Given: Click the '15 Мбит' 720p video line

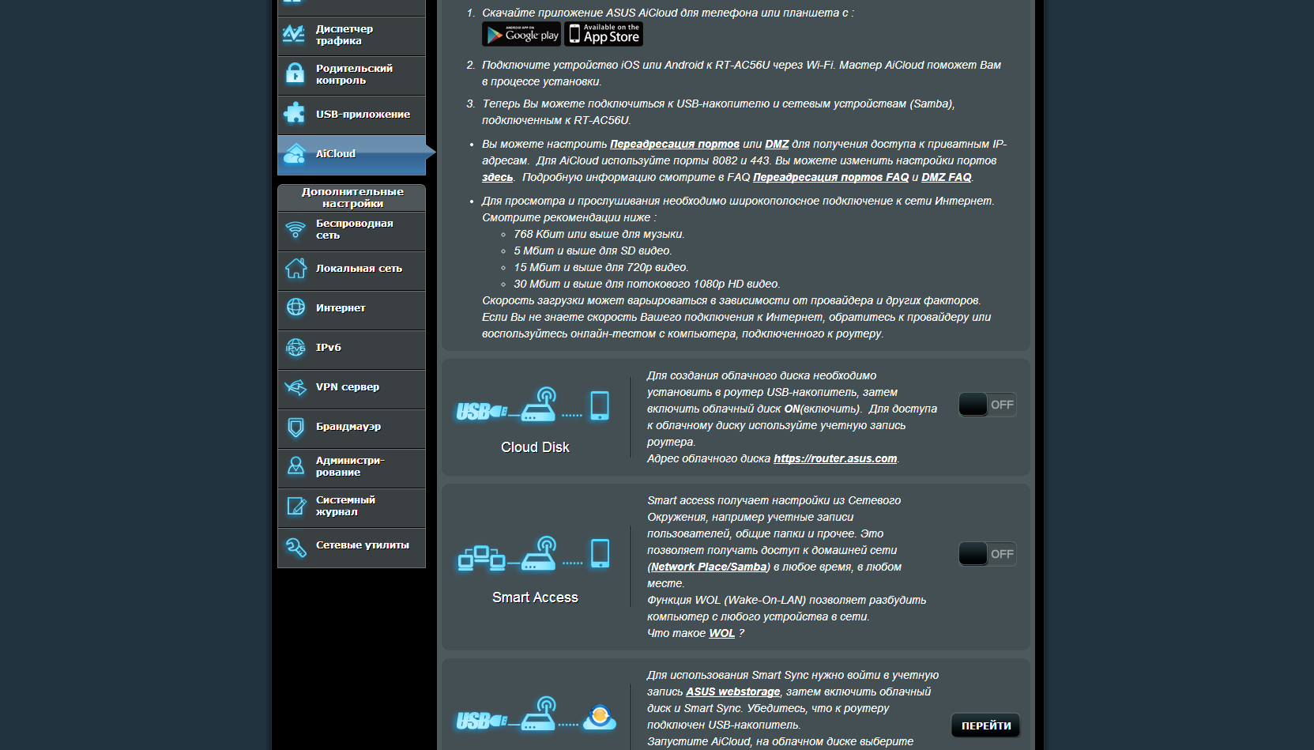Looking at the screenshot, I should pyautogui.click(x=601, y=267).
